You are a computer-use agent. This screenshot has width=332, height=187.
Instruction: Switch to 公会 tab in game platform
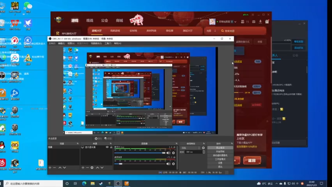point(105,20)
